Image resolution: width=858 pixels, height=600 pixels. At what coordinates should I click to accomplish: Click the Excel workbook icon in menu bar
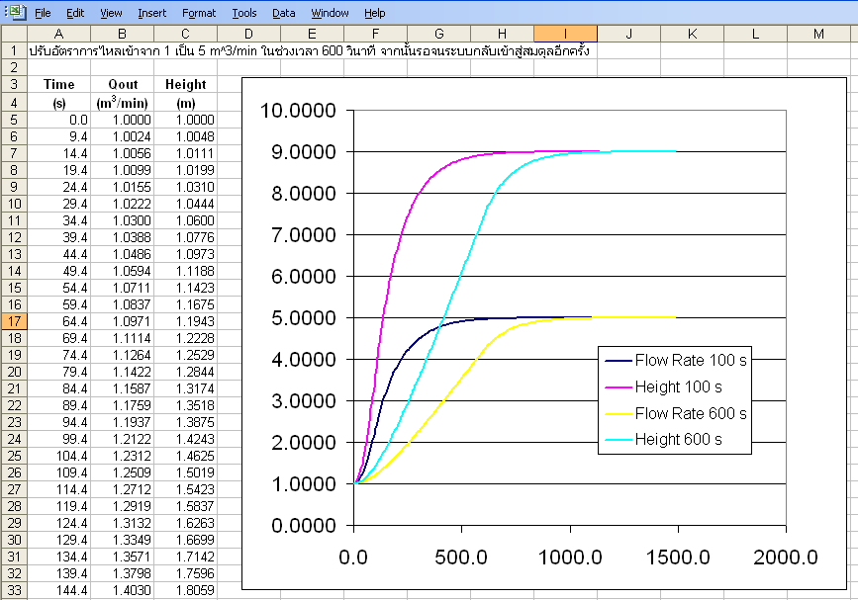click(x=17, y=12)
